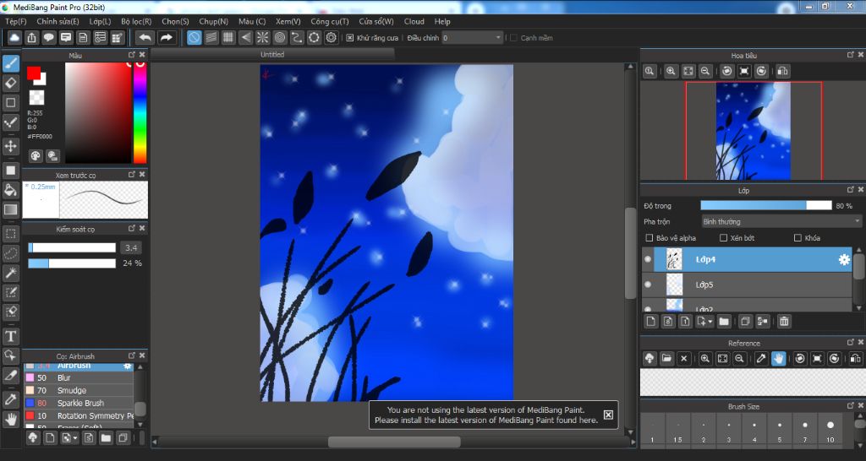
Task: Click the Redo arrow
Action: click(166, 37)
